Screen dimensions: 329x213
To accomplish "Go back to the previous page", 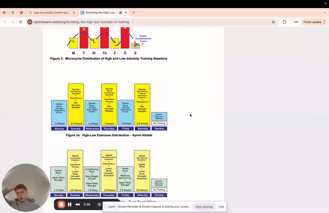I will coord(5,22).
